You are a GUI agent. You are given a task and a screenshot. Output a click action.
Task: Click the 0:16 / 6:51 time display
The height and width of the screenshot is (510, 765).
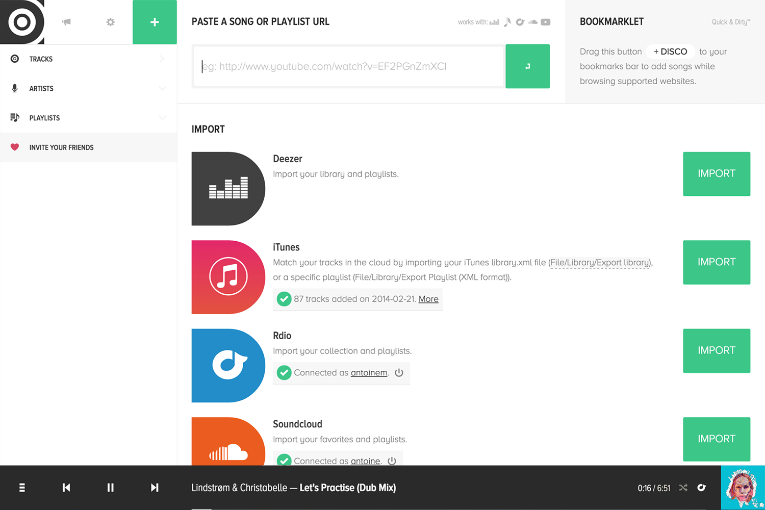[654, 488]
